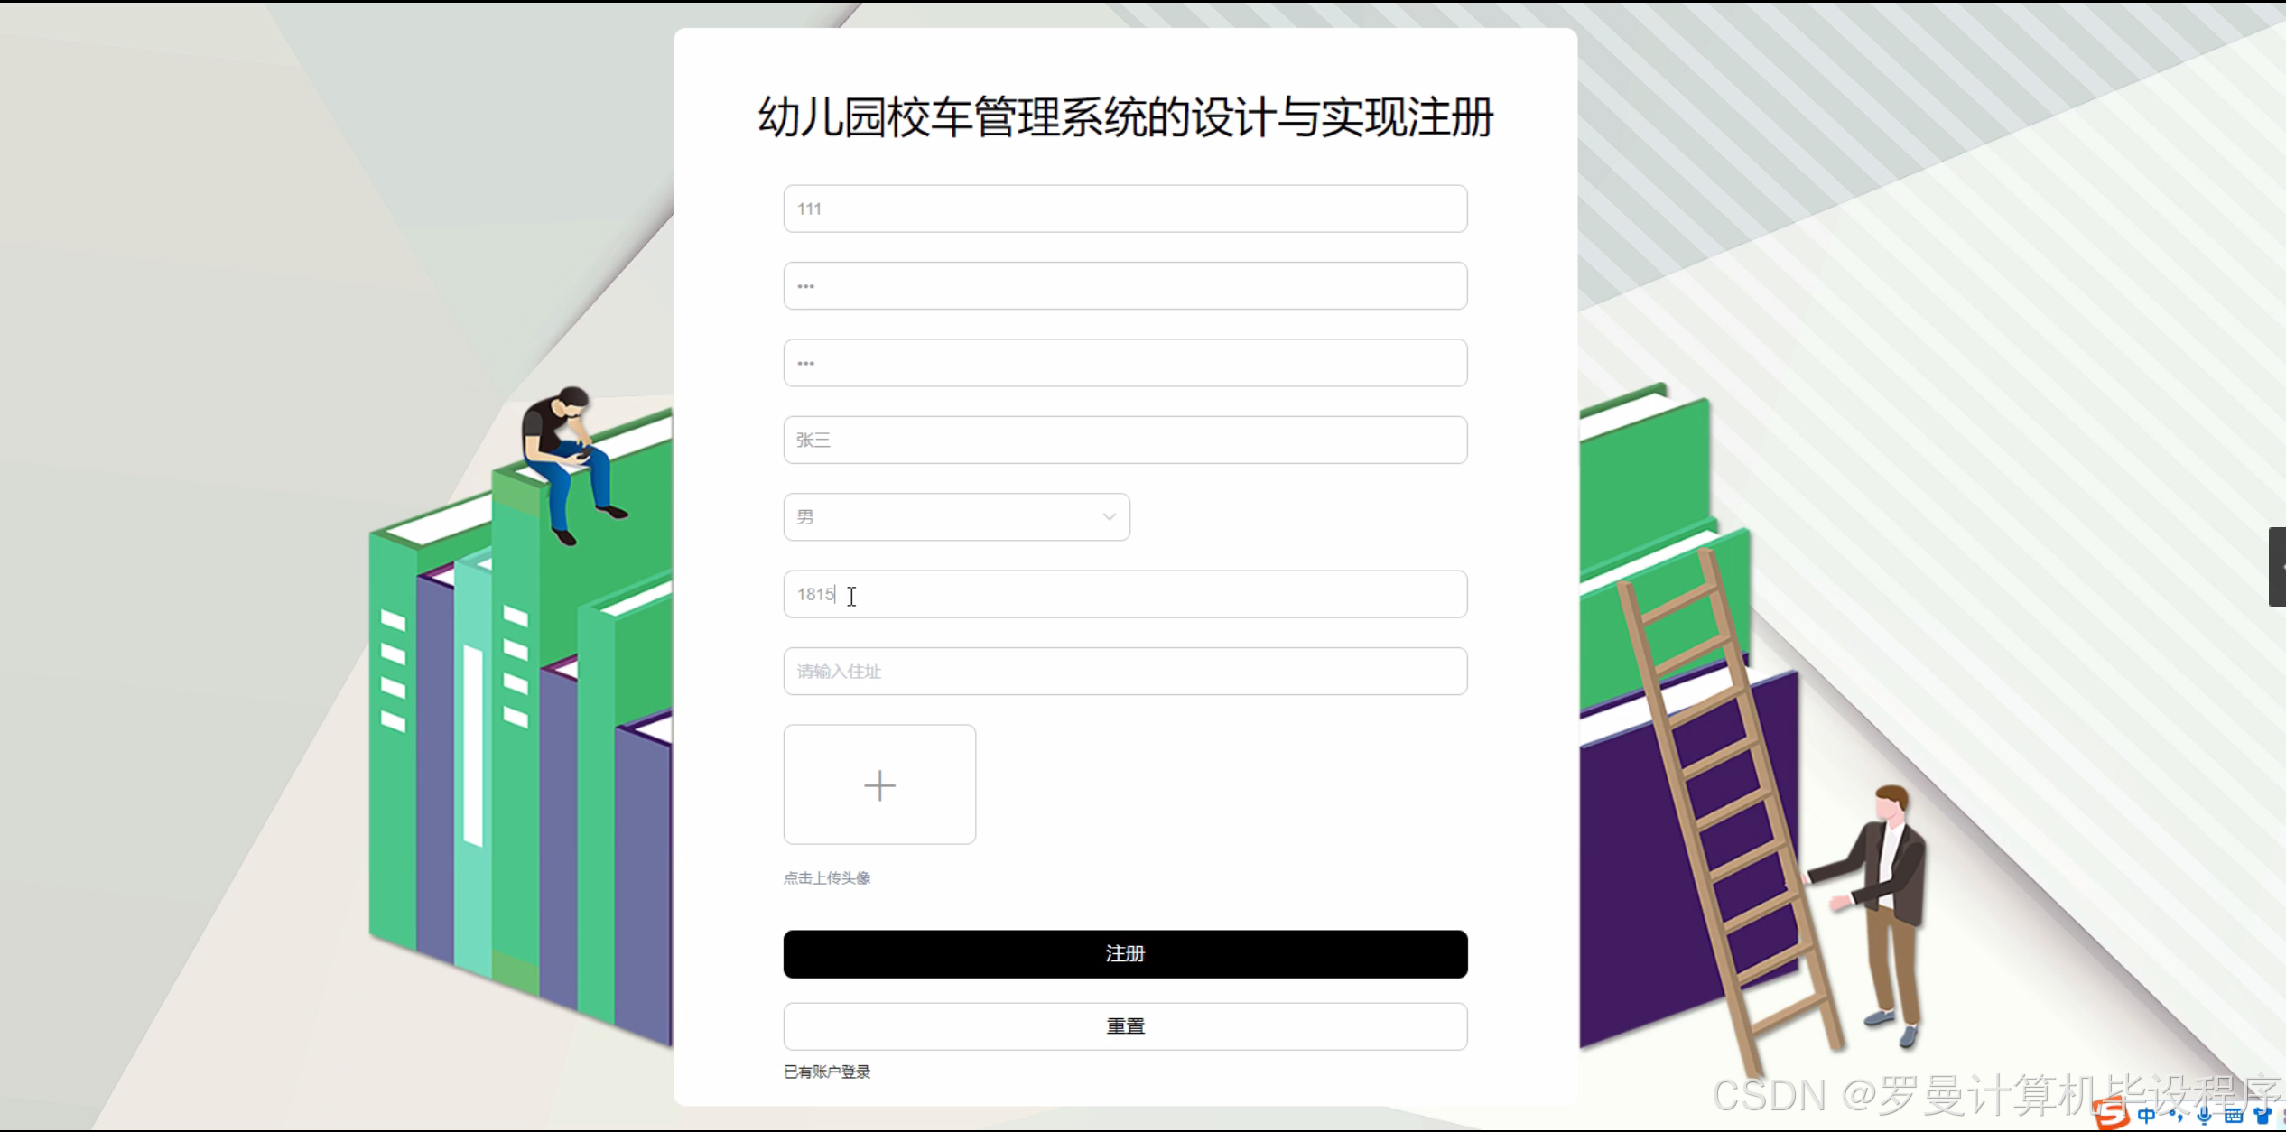Click the 重置 reset button

pyautogui.click(x=1125, y=1026)
